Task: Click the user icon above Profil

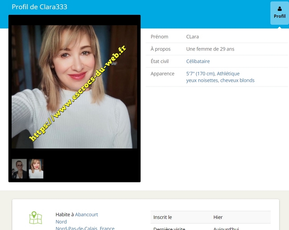Action: coord(280,9)
